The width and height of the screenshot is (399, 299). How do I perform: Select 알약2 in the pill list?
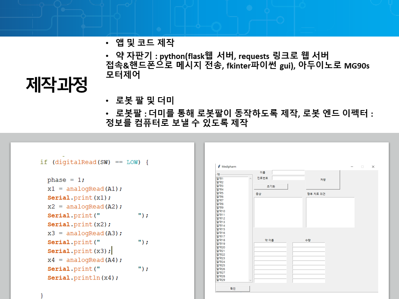[x=220, y=182]
